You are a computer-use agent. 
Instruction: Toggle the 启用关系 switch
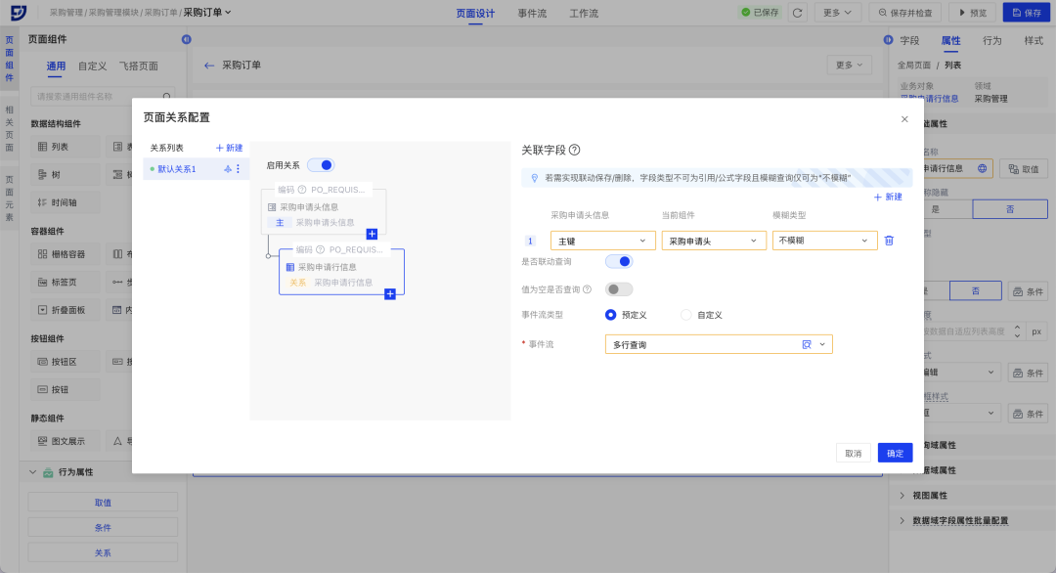321,165
